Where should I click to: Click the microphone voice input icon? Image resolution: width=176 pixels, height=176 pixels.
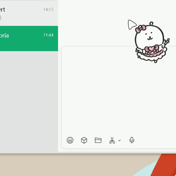pos(132,140)
